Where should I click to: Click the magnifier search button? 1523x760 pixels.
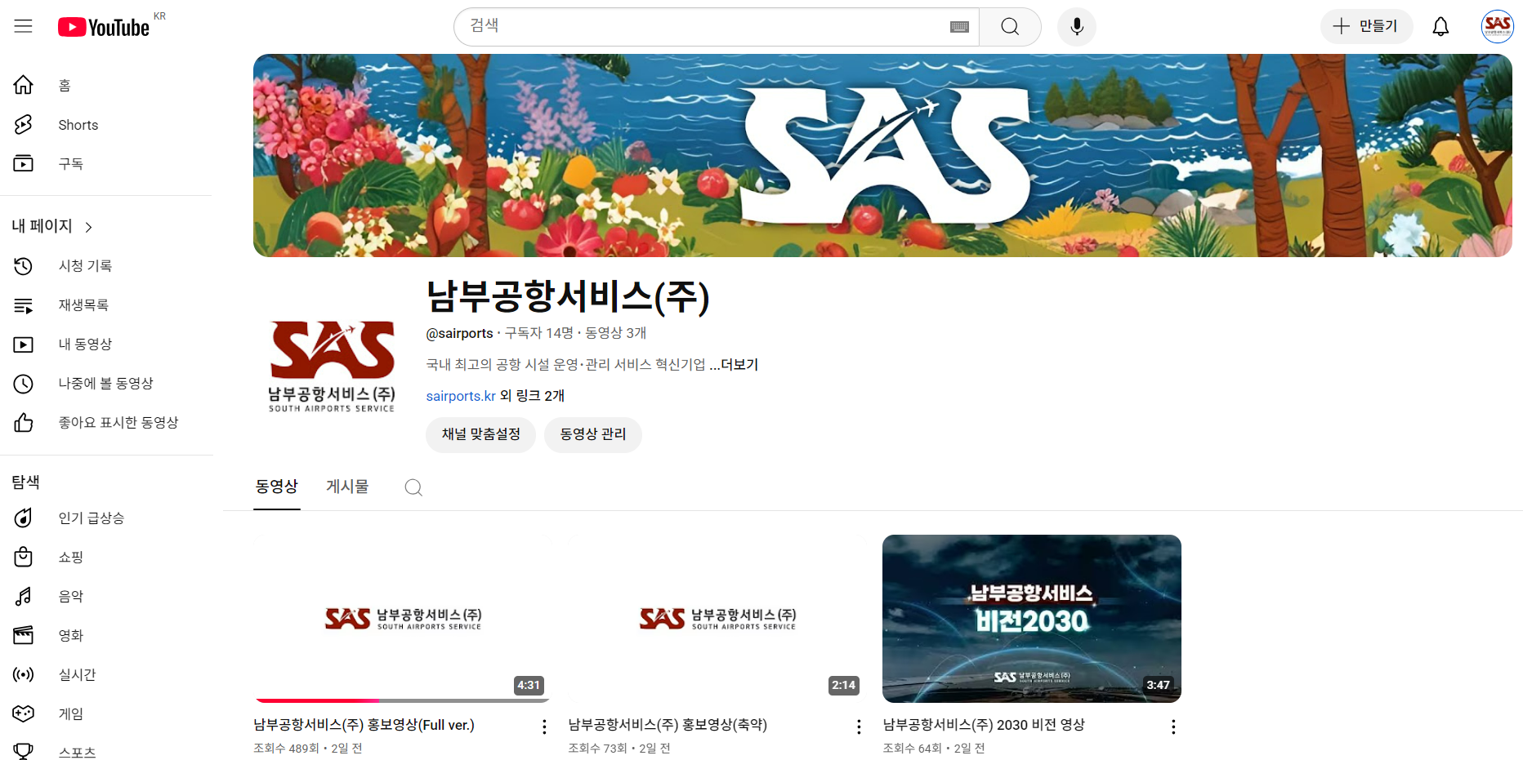pos(1010,27)
